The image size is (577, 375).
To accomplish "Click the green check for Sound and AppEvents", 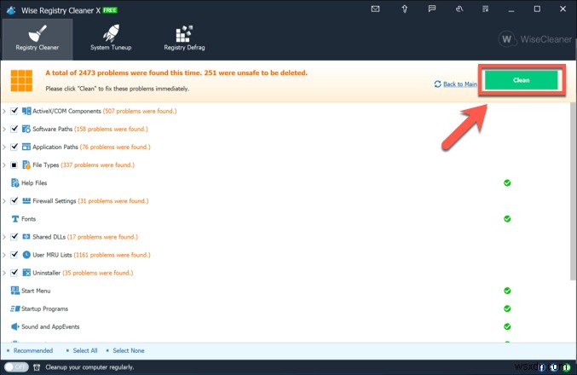I will pos(507,326).
